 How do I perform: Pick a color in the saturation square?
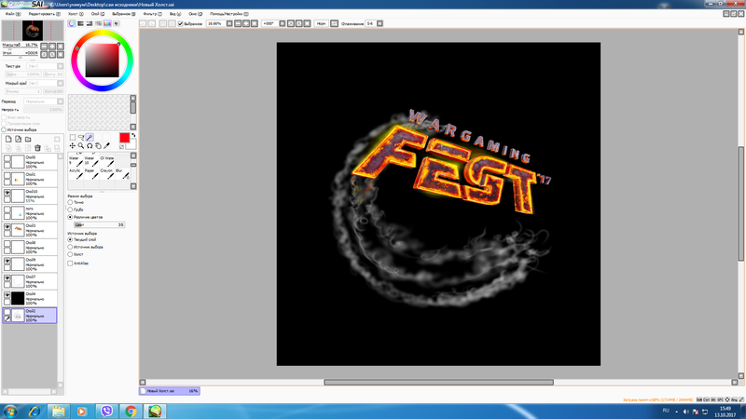pos(103,61)
